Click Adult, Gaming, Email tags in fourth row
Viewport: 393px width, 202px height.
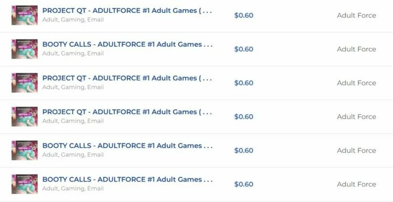point(73,121)
